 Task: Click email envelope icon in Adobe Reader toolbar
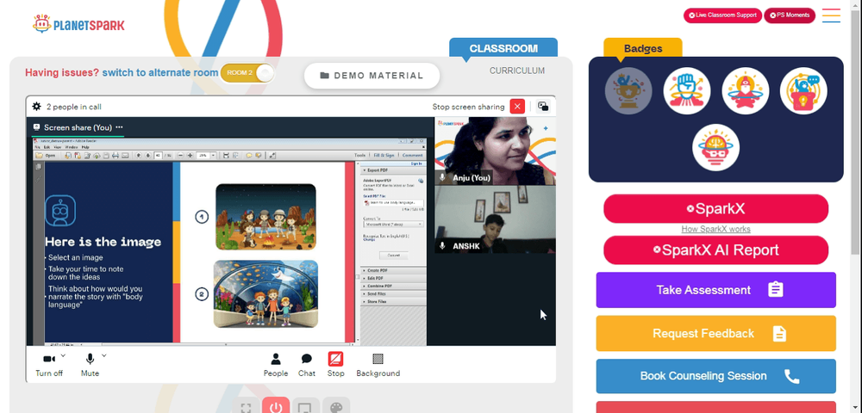coord(125,155)
